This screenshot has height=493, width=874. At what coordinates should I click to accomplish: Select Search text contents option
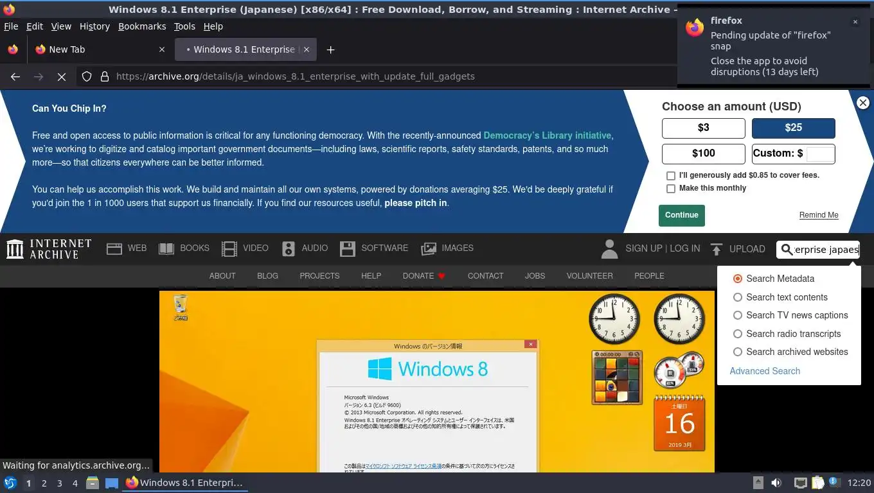pyautogui.click(x=738, y=297)
